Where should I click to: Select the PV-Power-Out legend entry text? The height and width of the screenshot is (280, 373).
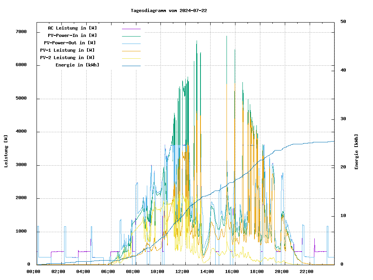pos(70,43)
